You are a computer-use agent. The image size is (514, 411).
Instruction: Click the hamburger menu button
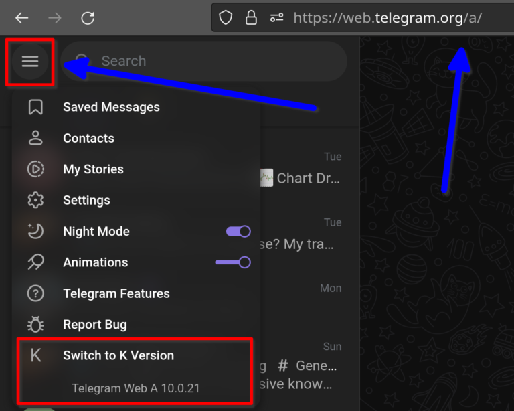[30, 62]
